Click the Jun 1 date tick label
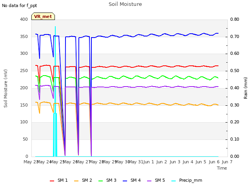This screenshot has width=251, height=188. click(149, 162)
